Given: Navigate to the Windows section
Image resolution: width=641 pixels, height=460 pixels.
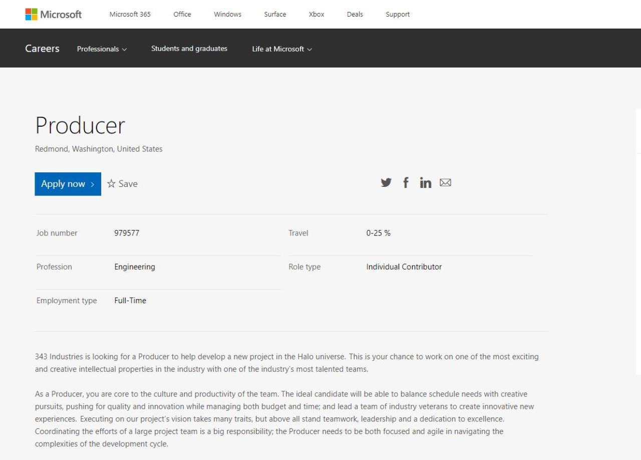Looking at the screenshot, I should pyautogui.click(x=227, y=14).
